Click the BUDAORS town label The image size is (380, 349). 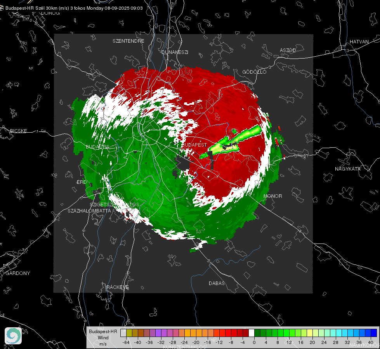pyautogui.click(x=97, y=147)
